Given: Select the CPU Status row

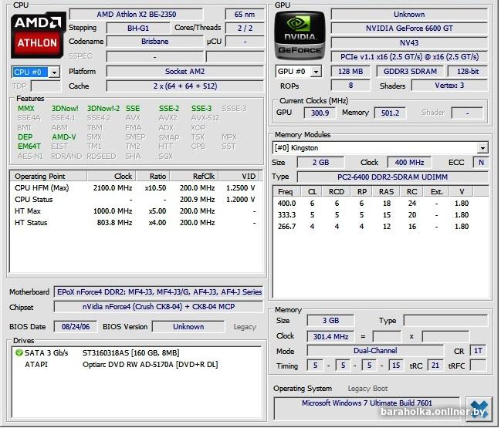Looking at the screenshot, I should click(x=136, y=200).
